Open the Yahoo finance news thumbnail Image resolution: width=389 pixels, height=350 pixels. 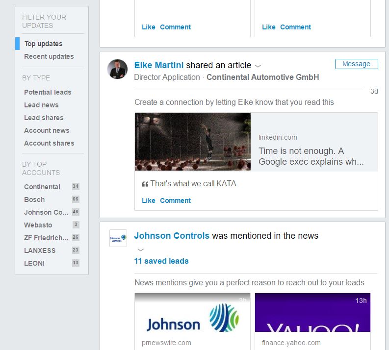(312, 312)
